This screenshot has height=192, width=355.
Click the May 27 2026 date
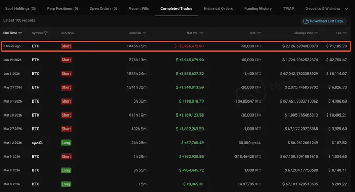(x=13, y=87)
